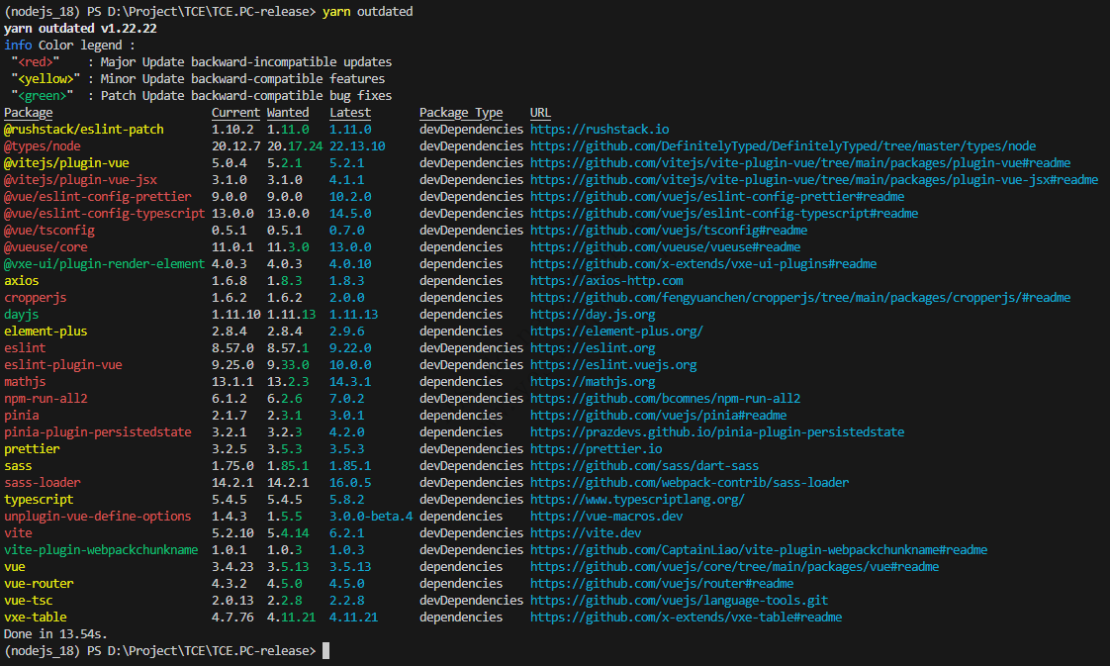
Task: Click the latest version '22.13.10'
Action: coord(357,146)
